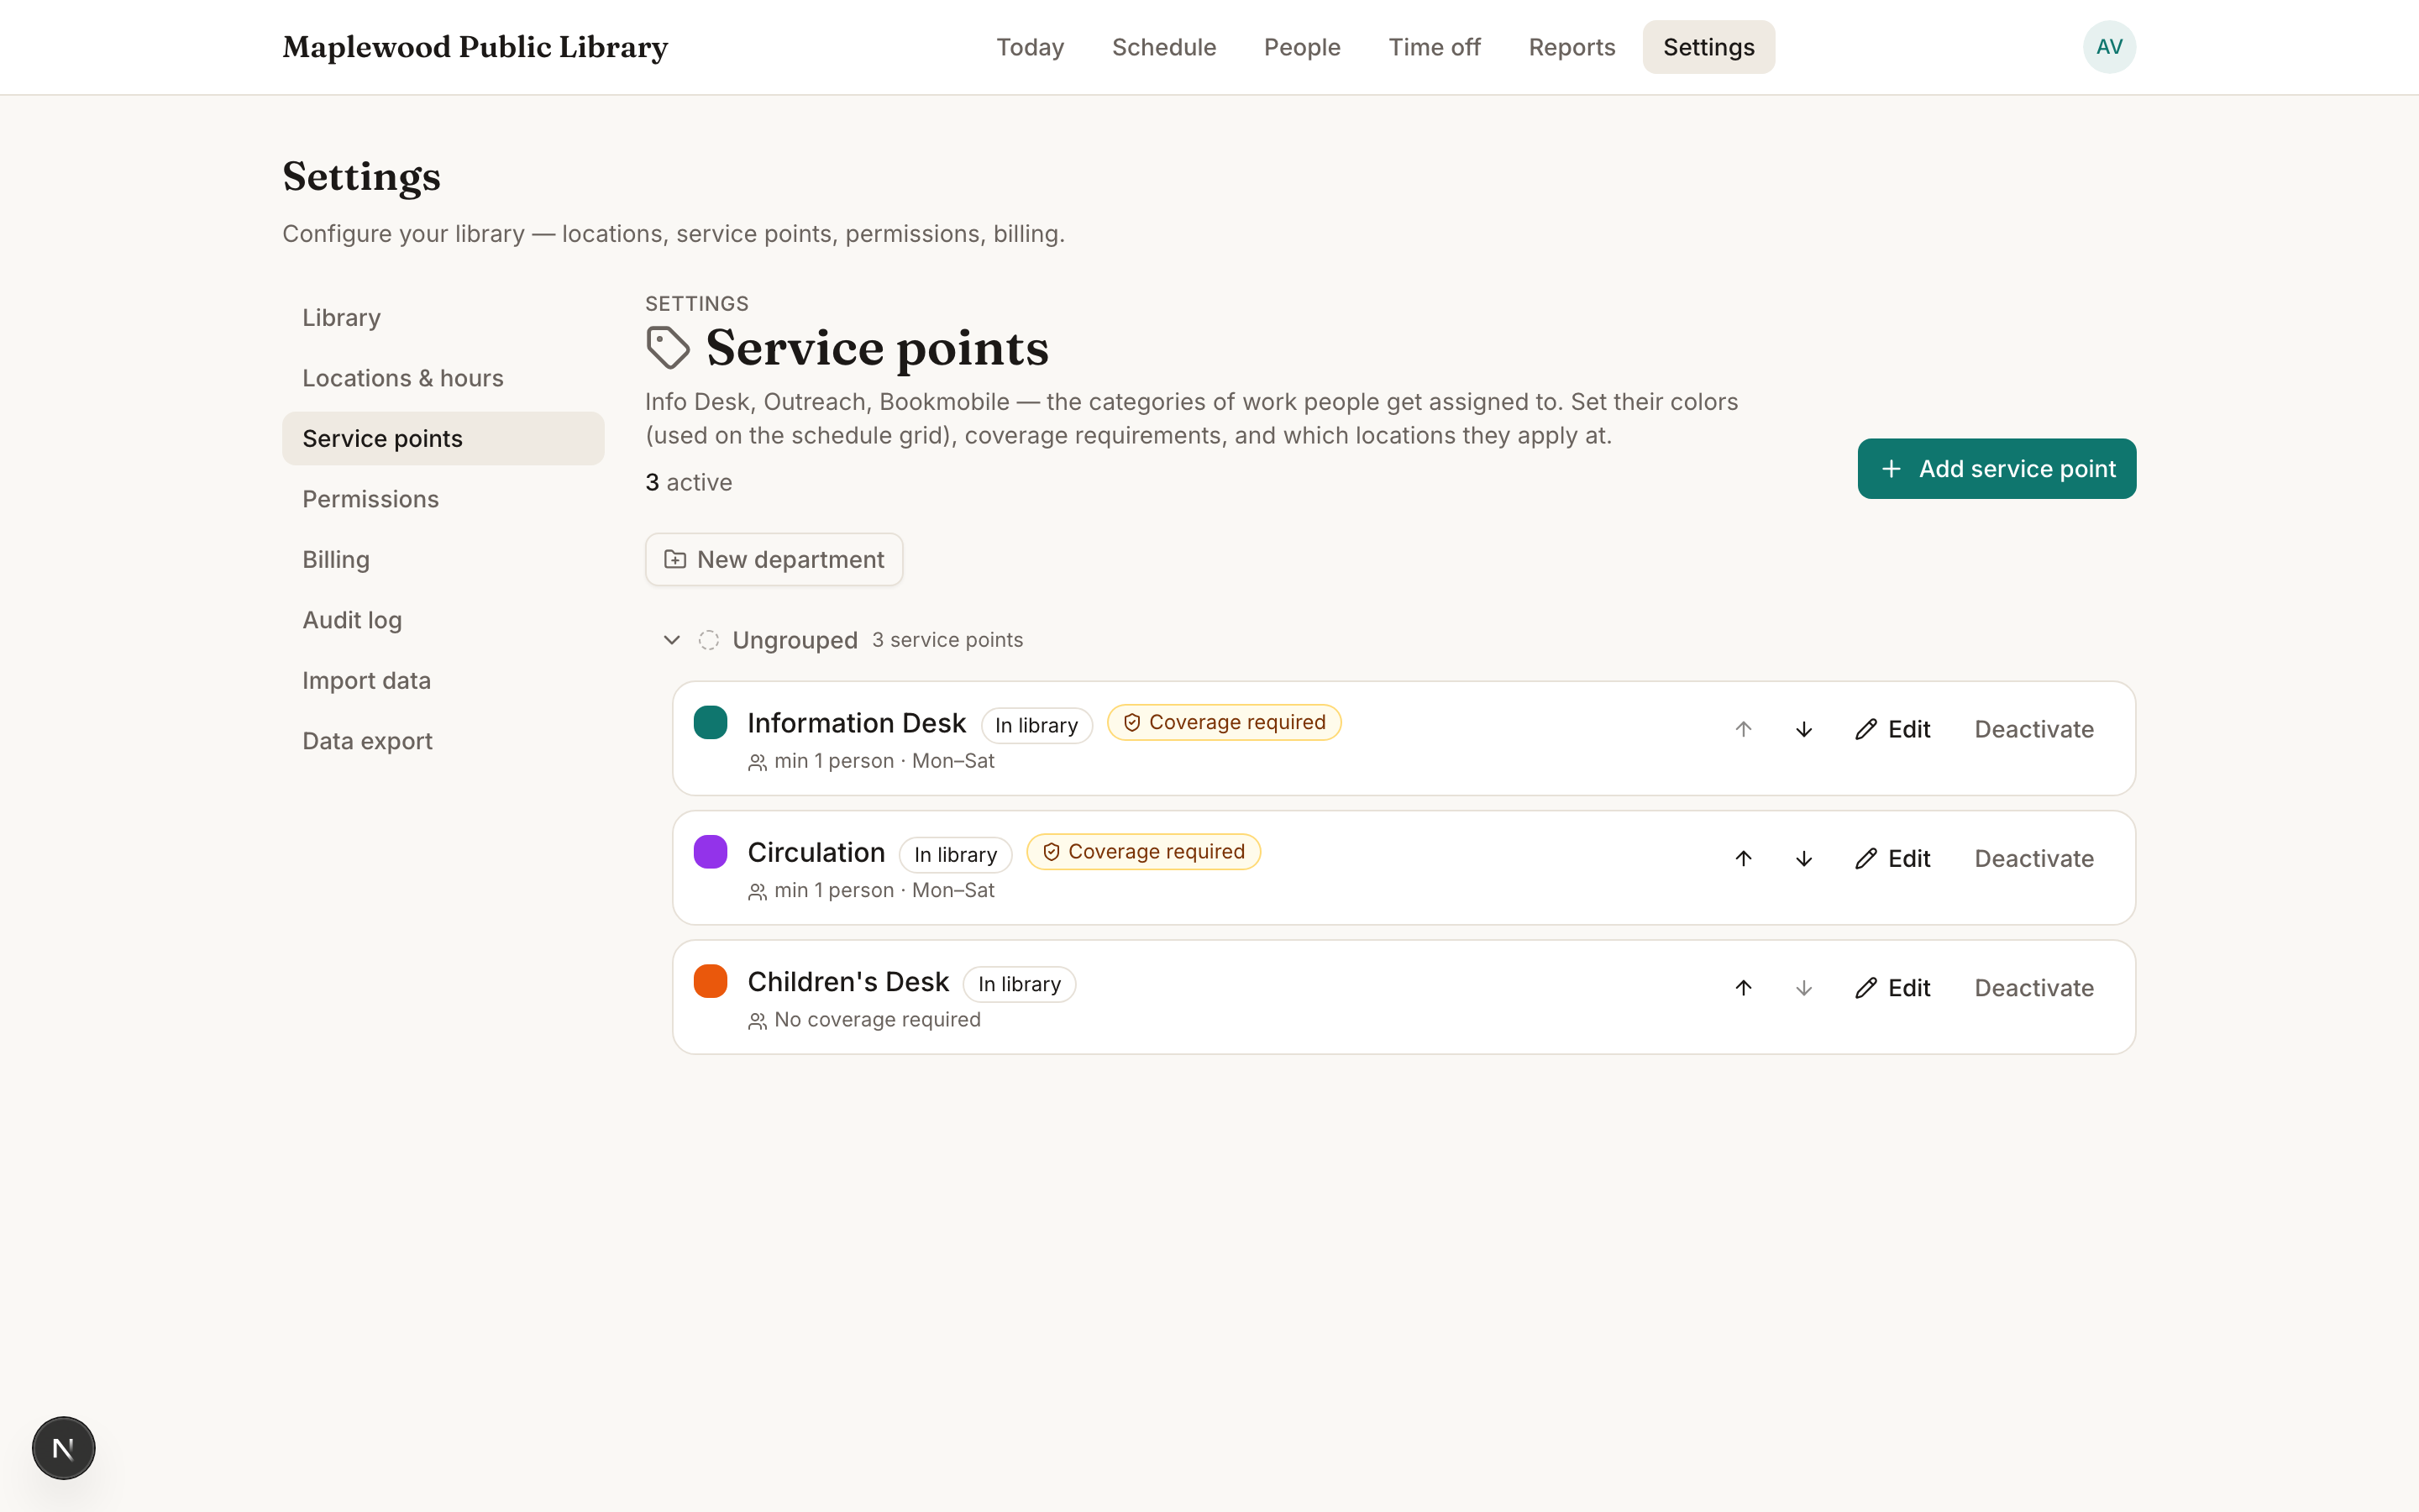Click the teal Information Desk color swatch
Image resolution: width=2419 pixels, height=1512 pixels.
[710, 722]
